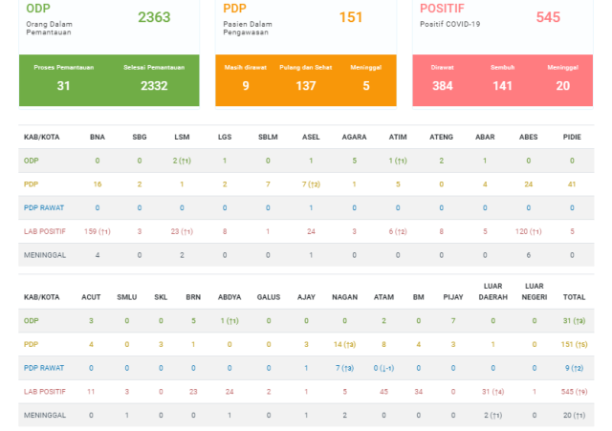Click the PDP RAWAT row label in first table

[44, 208]
